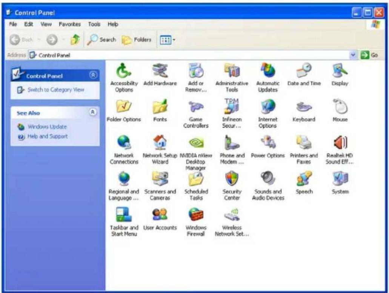
Task: Toggle the Folders pane button
Action: [137, 40]
